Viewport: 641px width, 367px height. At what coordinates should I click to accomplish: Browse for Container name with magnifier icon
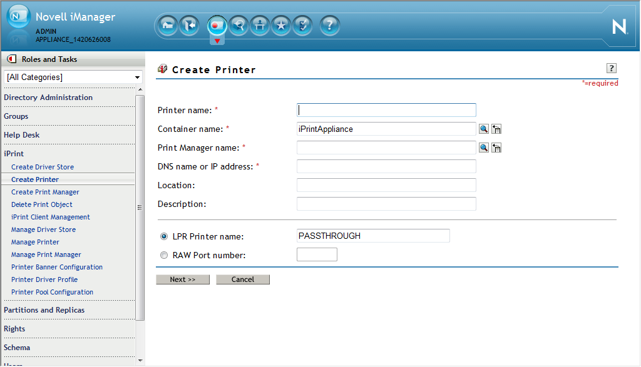pos(484,129)
